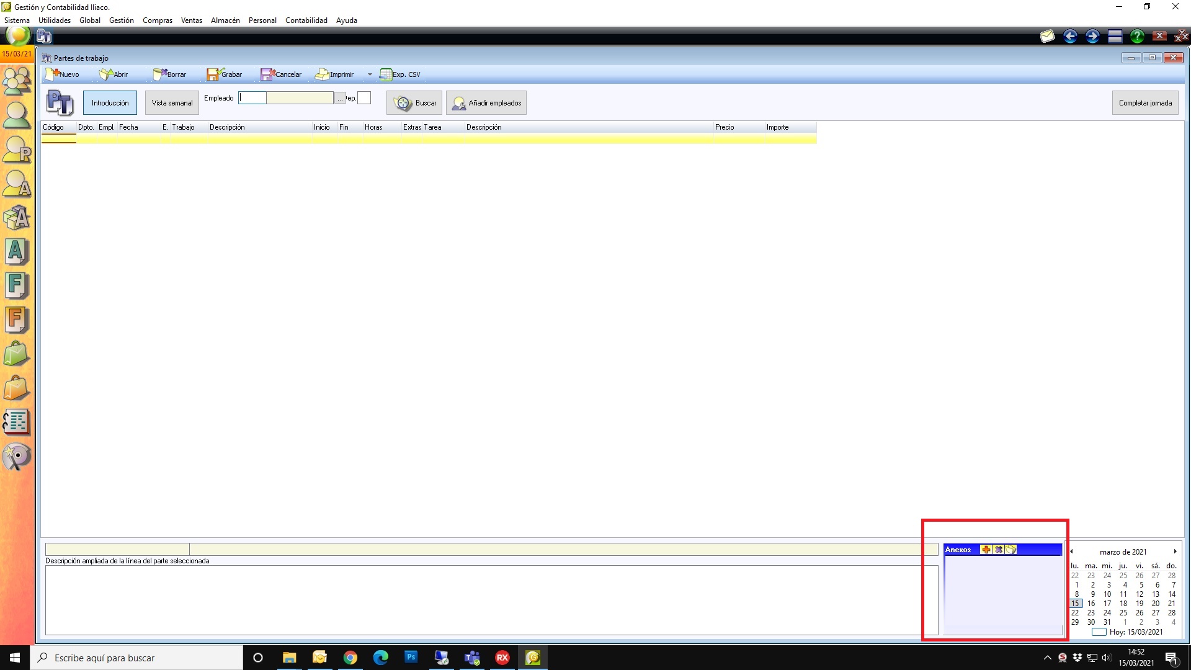
Task: Click the Buscar search button
Action: pyautogui.click(x=414, y=103)
